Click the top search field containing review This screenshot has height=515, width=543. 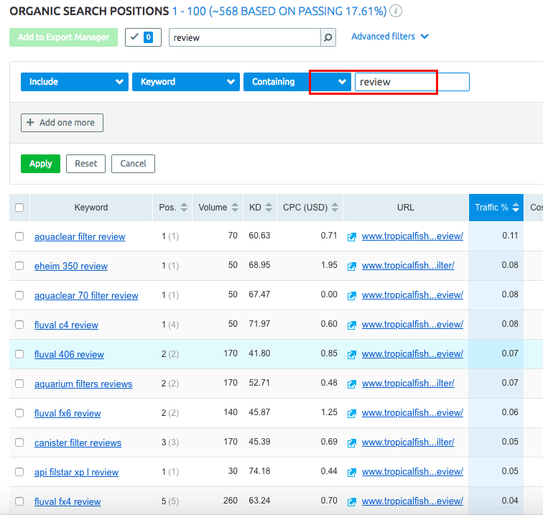tap(244, 37)
